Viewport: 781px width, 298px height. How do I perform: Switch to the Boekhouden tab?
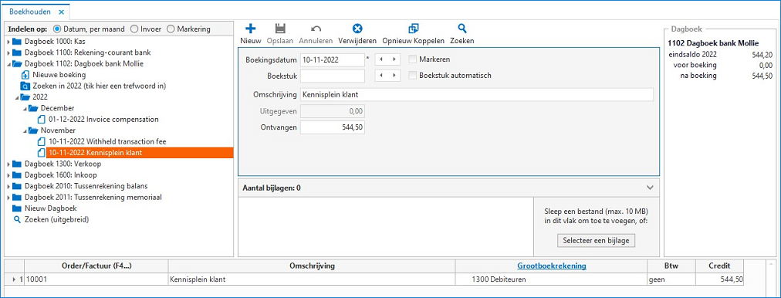point(29,12)
